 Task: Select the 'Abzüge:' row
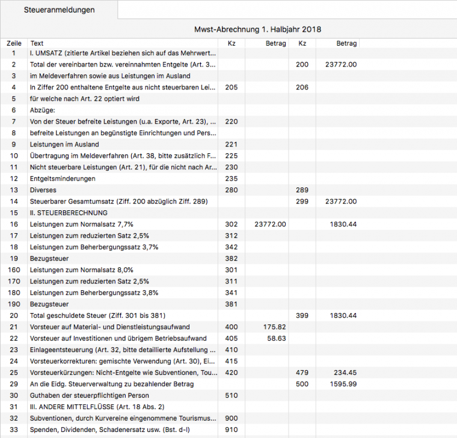(228, 110)
